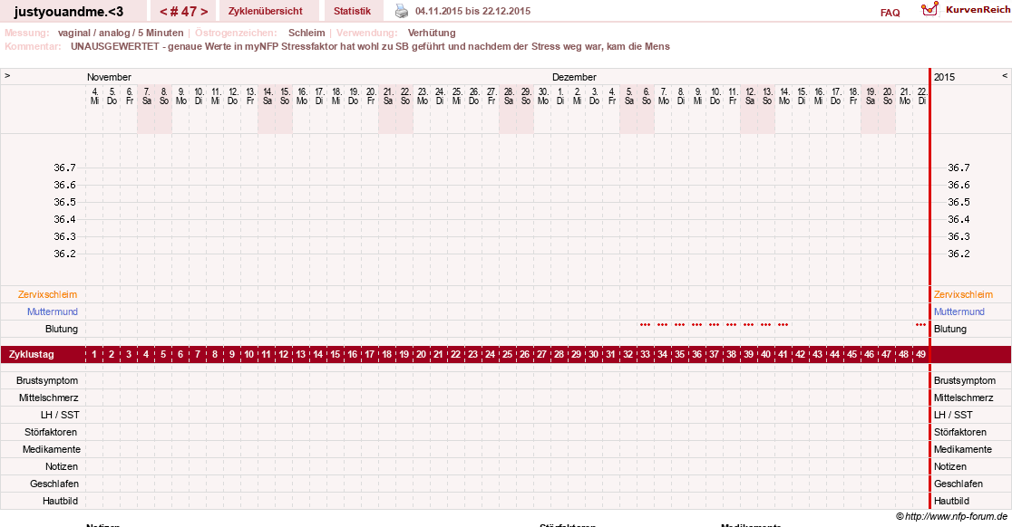Click the bleeding dots on cycle day 33
This screenshot has width=1012, height=527.
tap(645, 325)
